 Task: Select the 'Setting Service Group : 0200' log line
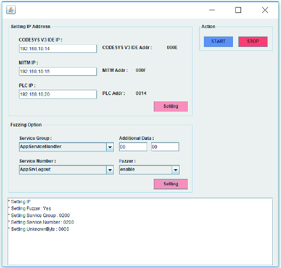click(40, 216)
